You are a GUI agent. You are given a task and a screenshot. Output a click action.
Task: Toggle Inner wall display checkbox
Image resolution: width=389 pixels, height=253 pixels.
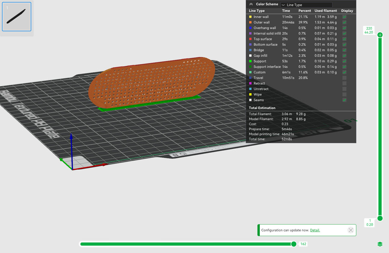pos(344,17)
